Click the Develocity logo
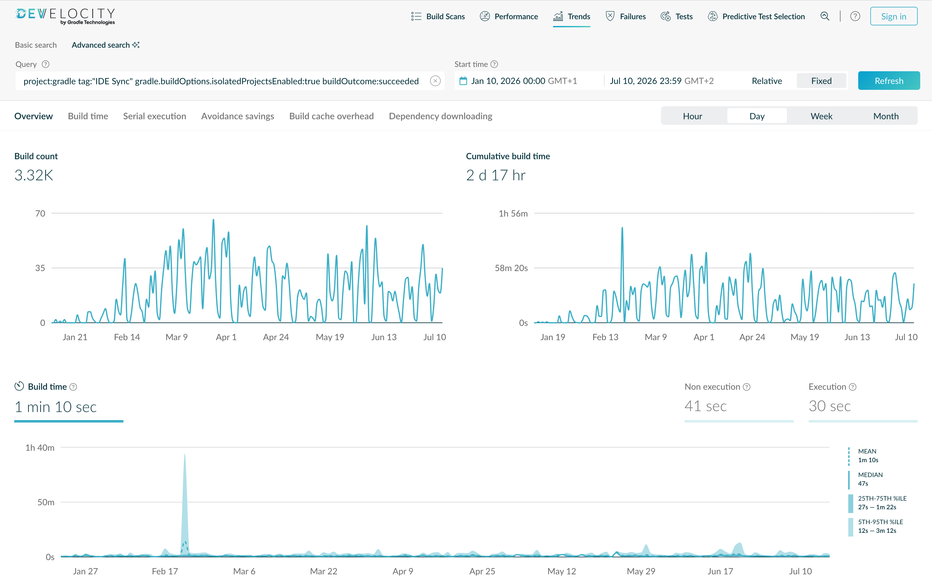 pos(65,16)
